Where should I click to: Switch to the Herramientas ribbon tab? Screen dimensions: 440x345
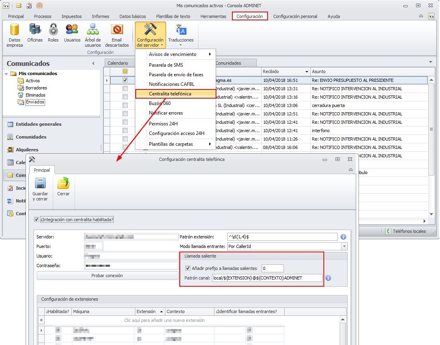(x=213, y=16)
